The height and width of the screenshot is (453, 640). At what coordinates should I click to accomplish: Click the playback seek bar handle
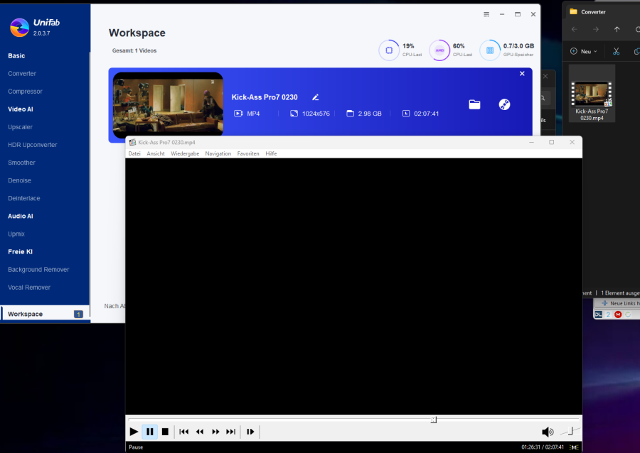(x=433, y=420)
